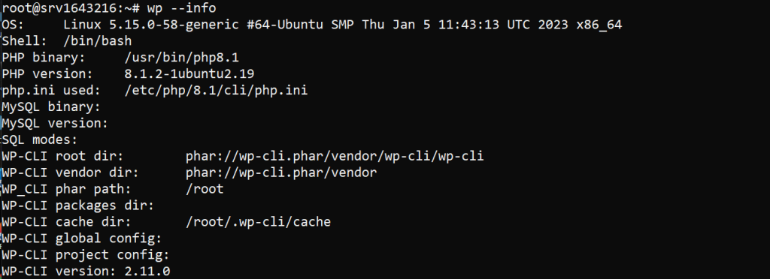Click the /bin/bash shell path
This screenshot has width=770, height=279.
pos(97,41)
